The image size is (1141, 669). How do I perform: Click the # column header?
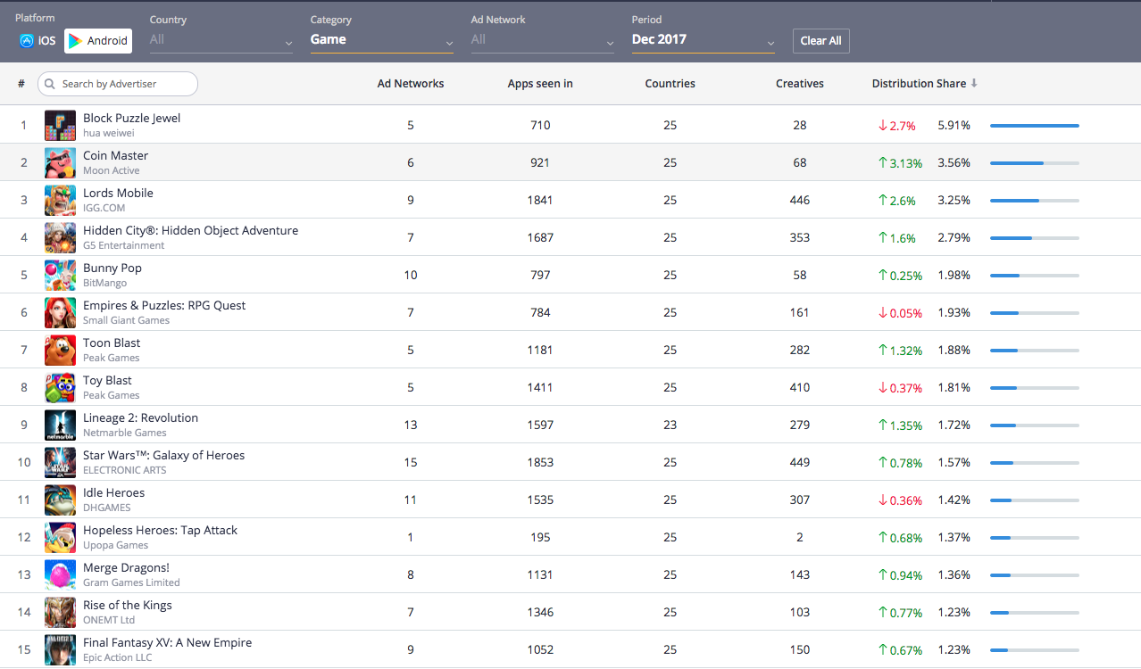(21, 84)
